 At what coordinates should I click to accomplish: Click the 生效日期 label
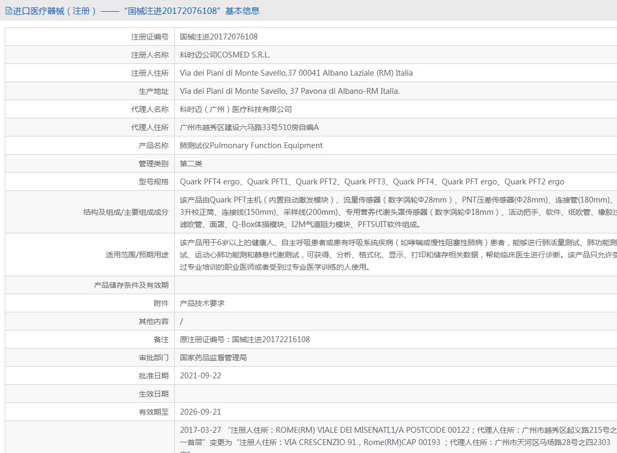coord(153,394)
